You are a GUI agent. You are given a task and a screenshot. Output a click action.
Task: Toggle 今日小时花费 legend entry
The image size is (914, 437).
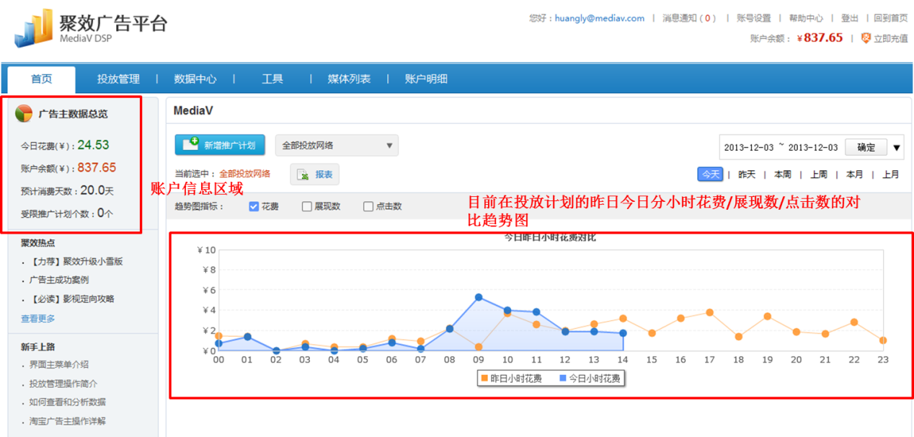pyautogui.click(x=589, y=378)
